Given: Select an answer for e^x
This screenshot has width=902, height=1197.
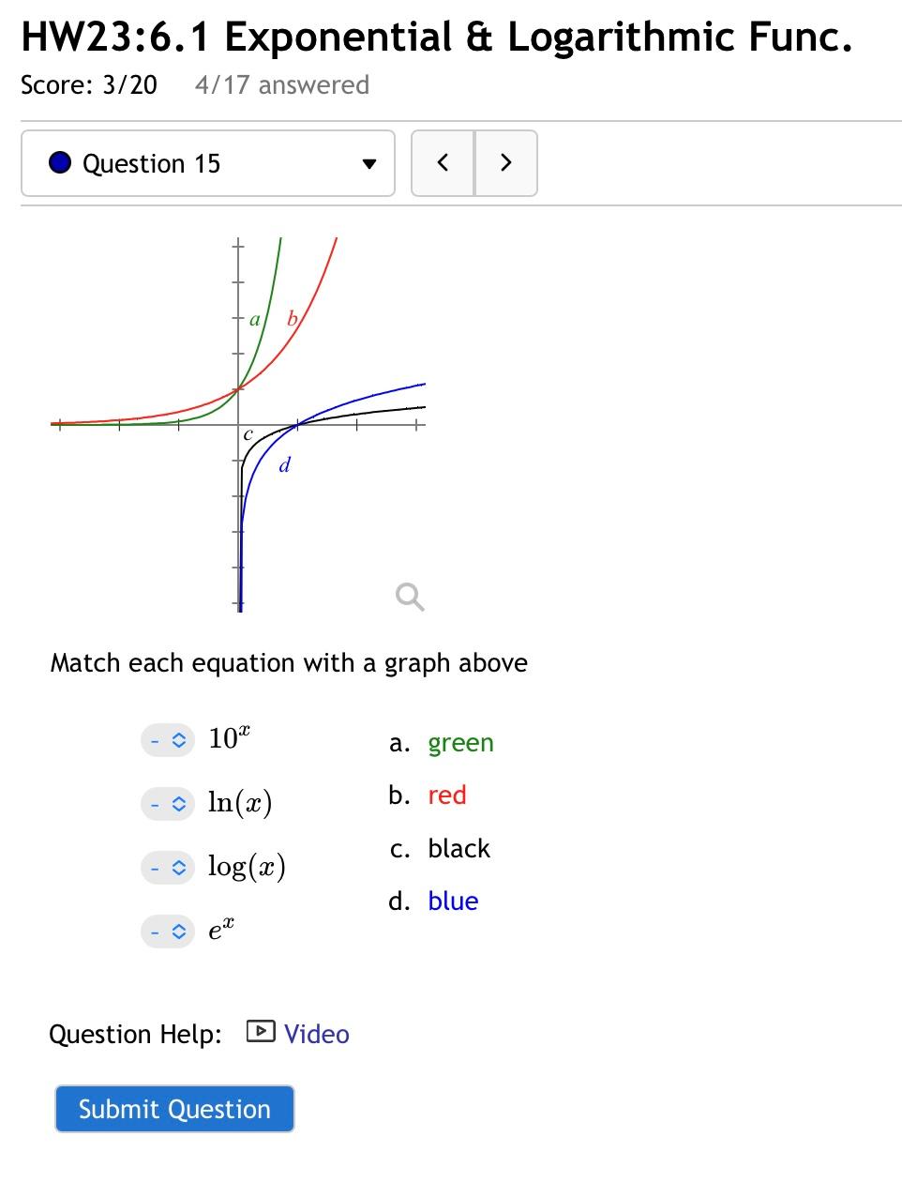Looking at the screenshot, I should click(x=167, y=932).
